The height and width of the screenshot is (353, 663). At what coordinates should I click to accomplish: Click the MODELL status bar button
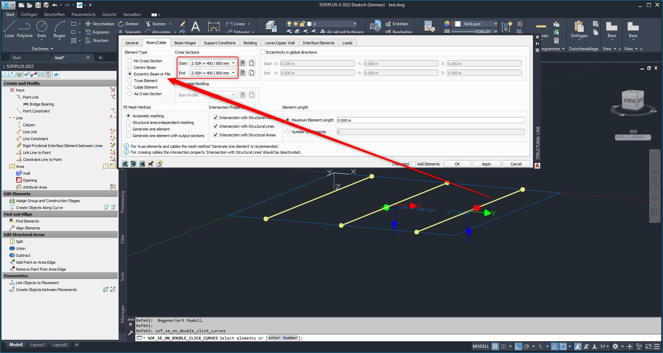point(481,346)
